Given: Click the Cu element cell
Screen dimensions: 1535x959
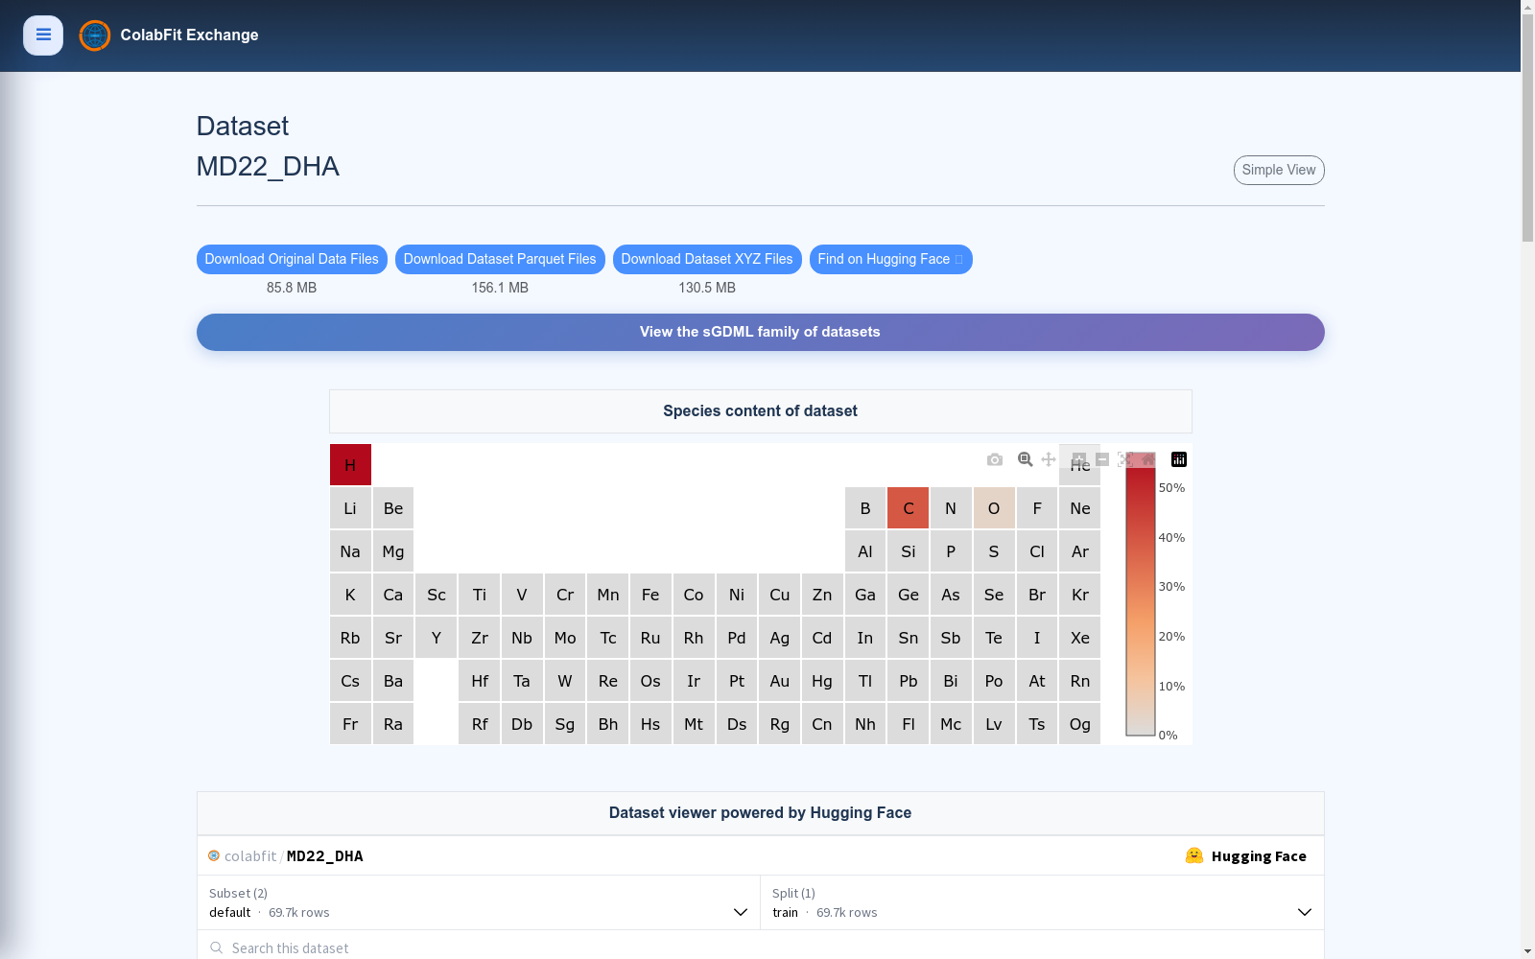Looking at the screenshot, I should (x=780, y=595).
